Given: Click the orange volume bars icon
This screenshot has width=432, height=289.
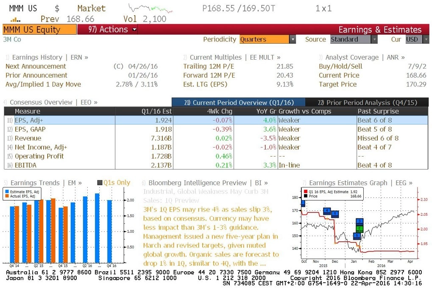Looking at the screenshot, I should coord(15,19).
